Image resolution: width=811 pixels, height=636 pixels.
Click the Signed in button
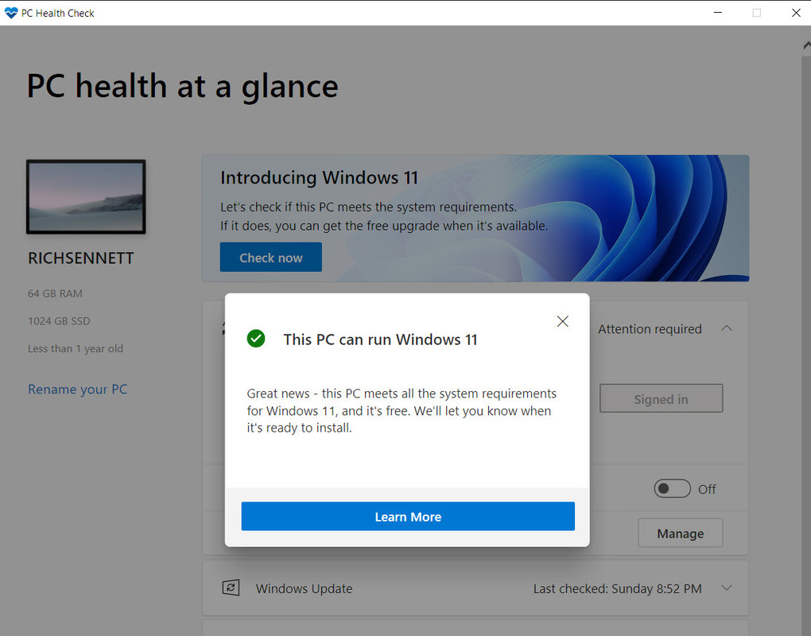pyautogui.click(x=661, y=398)
